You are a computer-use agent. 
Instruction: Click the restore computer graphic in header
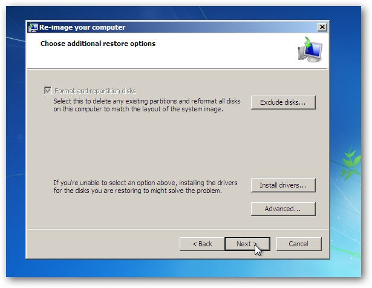[310, 49]
